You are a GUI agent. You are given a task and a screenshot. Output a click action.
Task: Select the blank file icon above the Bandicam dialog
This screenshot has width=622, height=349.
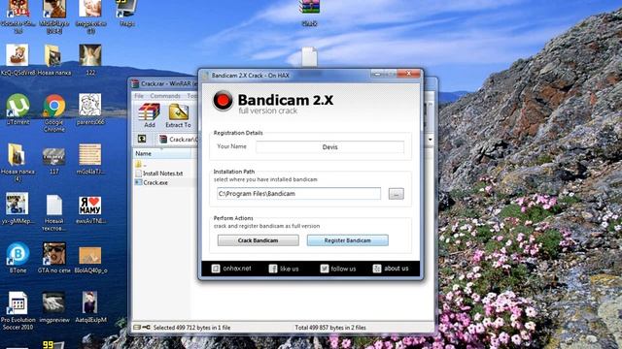pyautogui.click(x=309, y=56)
